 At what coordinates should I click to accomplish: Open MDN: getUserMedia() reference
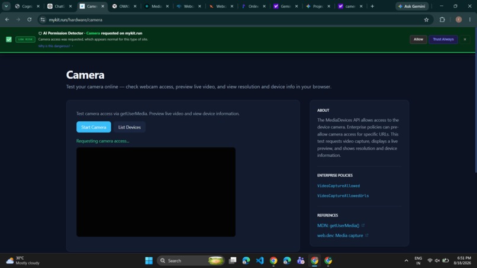point(340,225)
